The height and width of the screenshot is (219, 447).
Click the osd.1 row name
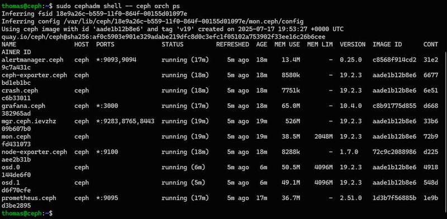pyautogui.click(x=11, y=183)
